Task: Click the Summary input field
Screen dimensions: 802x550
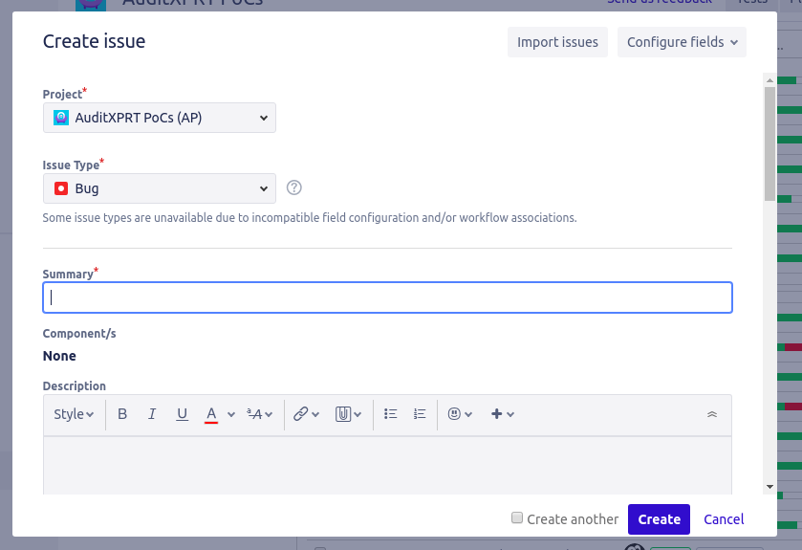Action: coord(388,297)
